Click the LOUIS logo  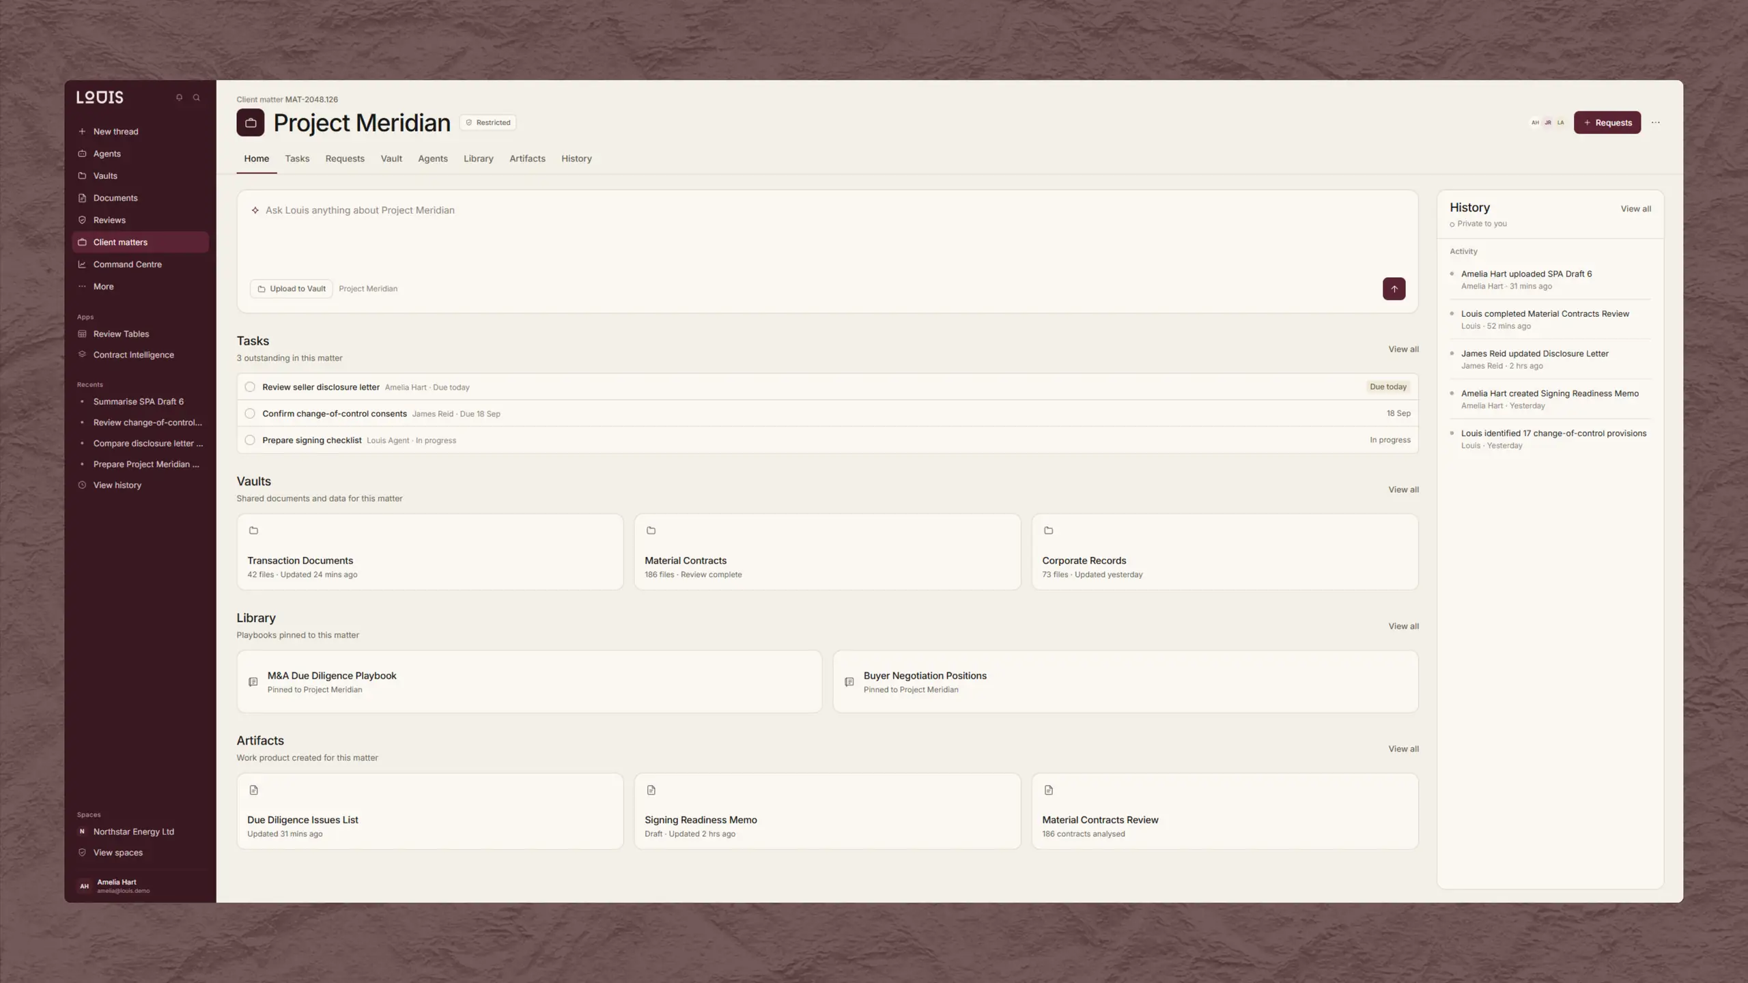[100, 98]
